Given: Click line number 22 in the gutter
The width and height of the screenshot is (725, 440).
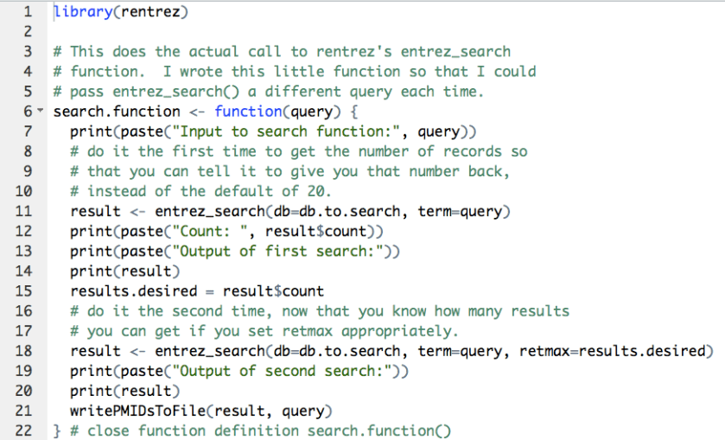Looking at the screenshot, I should click(x=24, y=430).
